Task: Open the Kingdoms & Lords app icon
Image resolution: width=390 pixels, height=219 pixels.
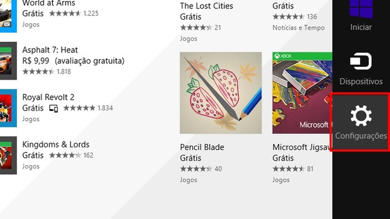Action: click(x=8, y=155)
